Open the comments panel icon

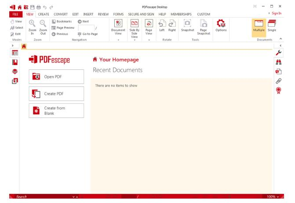pyautogui.click(x=279, y=72)
